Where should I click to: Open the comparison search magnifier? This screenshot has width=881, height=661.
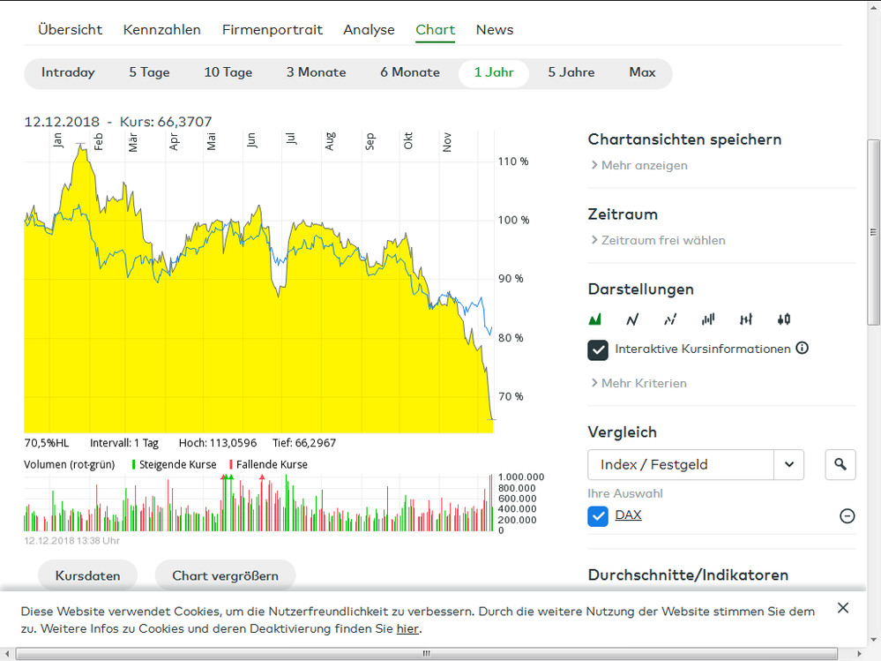840,464
